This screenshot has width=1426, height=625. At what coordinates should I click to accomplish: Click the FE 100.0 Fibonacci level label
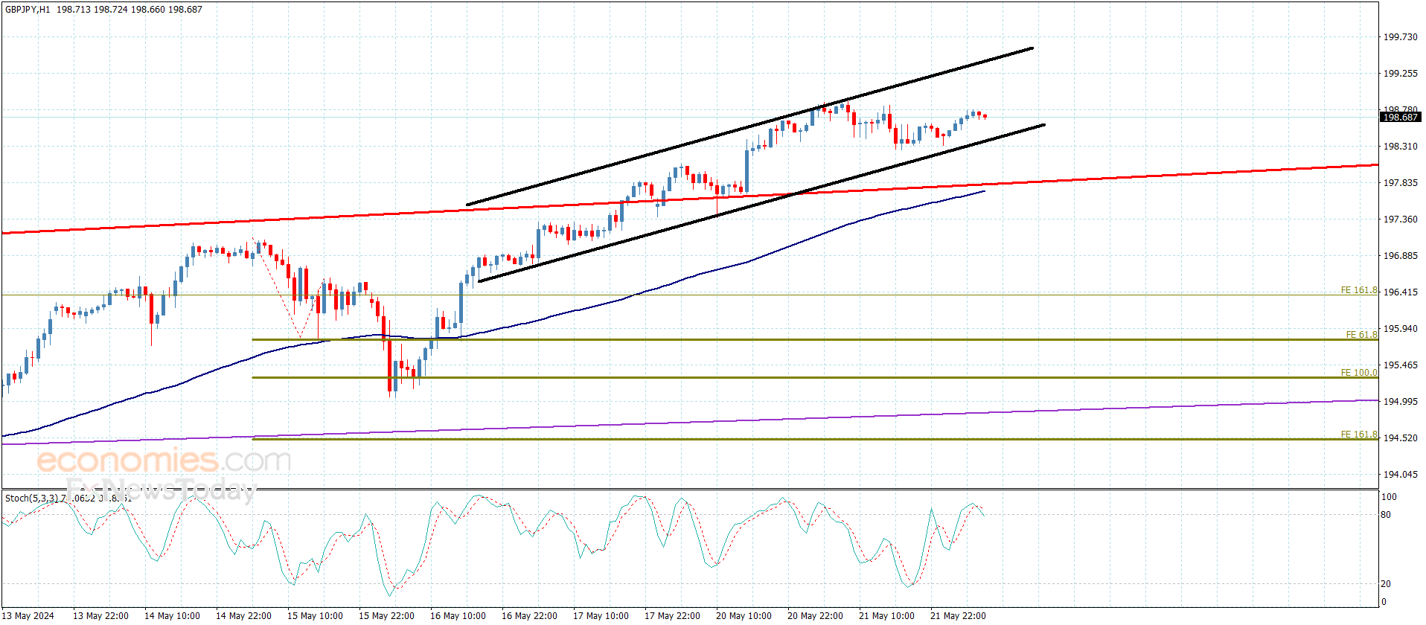[1359, 373]
